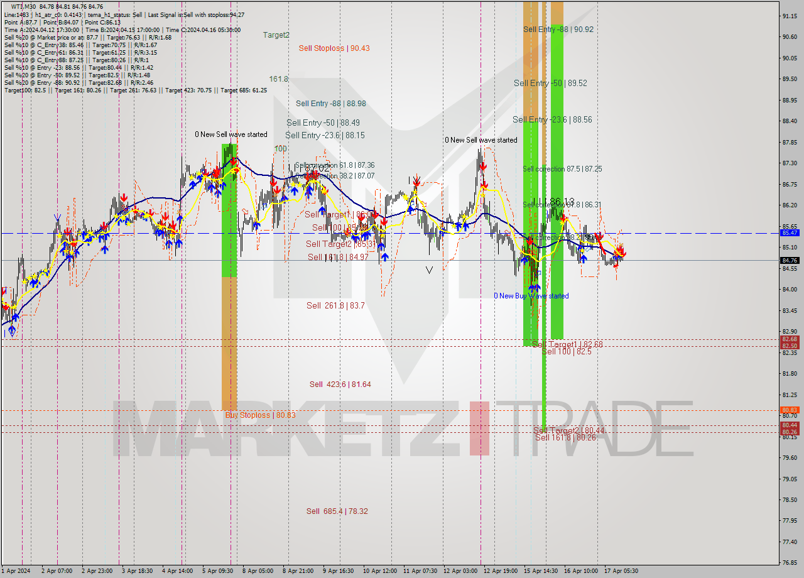This screenshot has width=804, height=578.
Task: Select the 'Sell Stoploss | 90.43' label
Action: [334, 48]
